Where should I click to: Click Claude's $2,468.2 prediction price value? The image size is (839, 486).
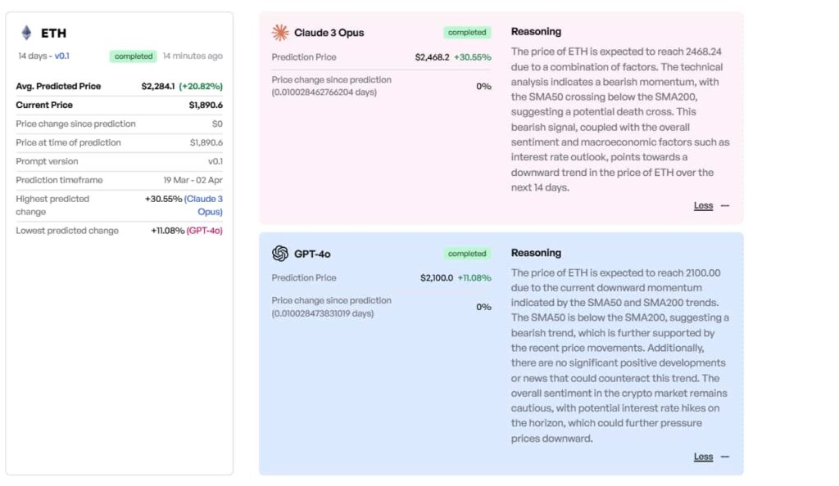433,57
